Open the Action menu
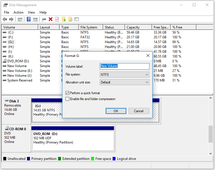The image size is (215, 170). pos(18,12)
